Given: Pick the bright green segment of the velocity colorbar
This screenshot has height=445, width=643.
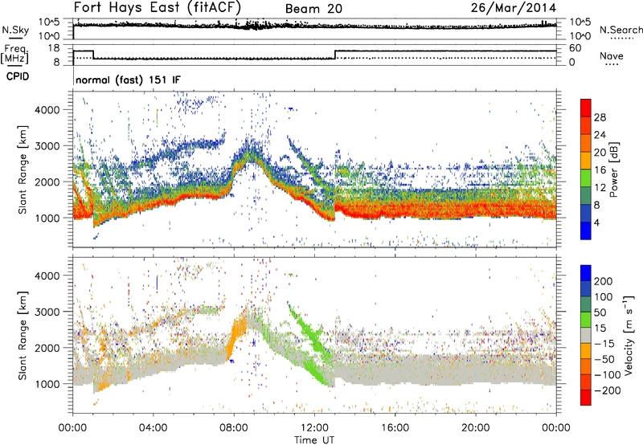Looking at the screenshot, I should [x=586, y=320].
